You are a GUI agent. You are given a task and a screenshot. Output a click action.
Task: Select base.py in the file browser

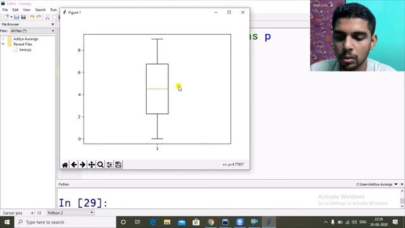tap(25, 49)
